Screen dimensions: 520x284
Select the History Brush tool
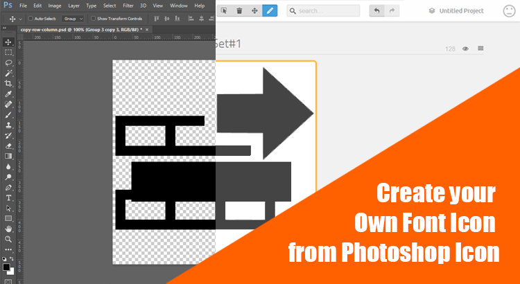pyautogui.click(x=8, y=136)
